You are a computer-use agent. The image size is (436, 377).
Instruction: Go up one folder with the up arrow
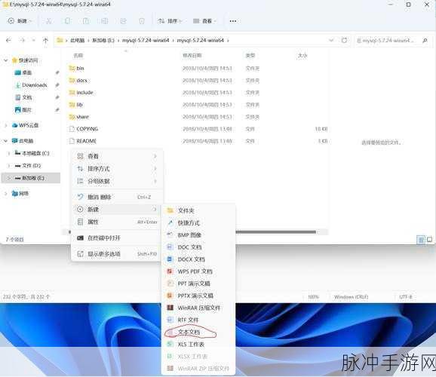coord(45,40)
